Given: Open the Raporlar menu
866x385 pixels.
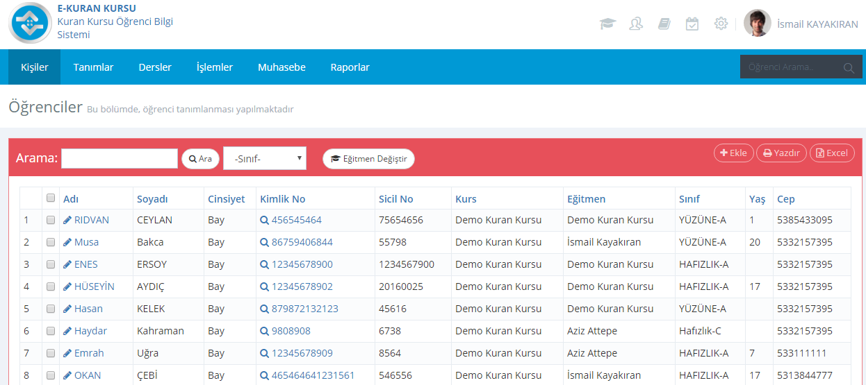Looking at the screenshot, I should tap(350, 67).
